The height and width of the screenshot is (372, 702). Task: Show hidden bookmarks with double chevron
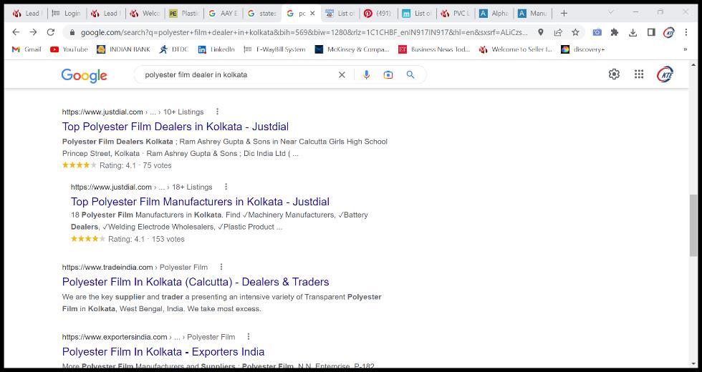[x=685, y=49]
